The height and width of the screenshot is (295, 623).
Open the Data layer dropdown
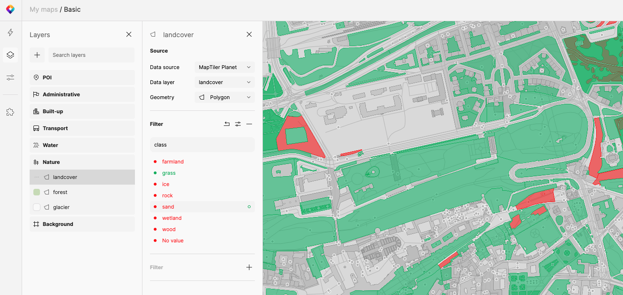pyautogui.click(x=224, y=82)
